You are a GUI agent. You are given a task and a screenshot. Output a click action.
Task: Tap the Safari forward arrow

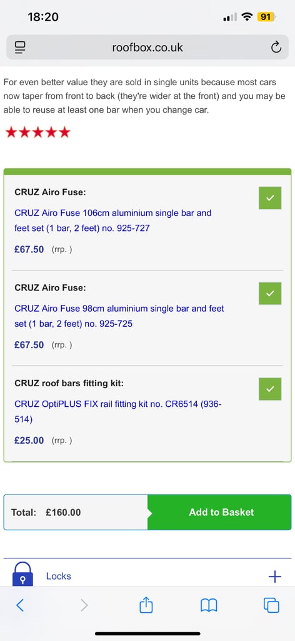(84, 605)
